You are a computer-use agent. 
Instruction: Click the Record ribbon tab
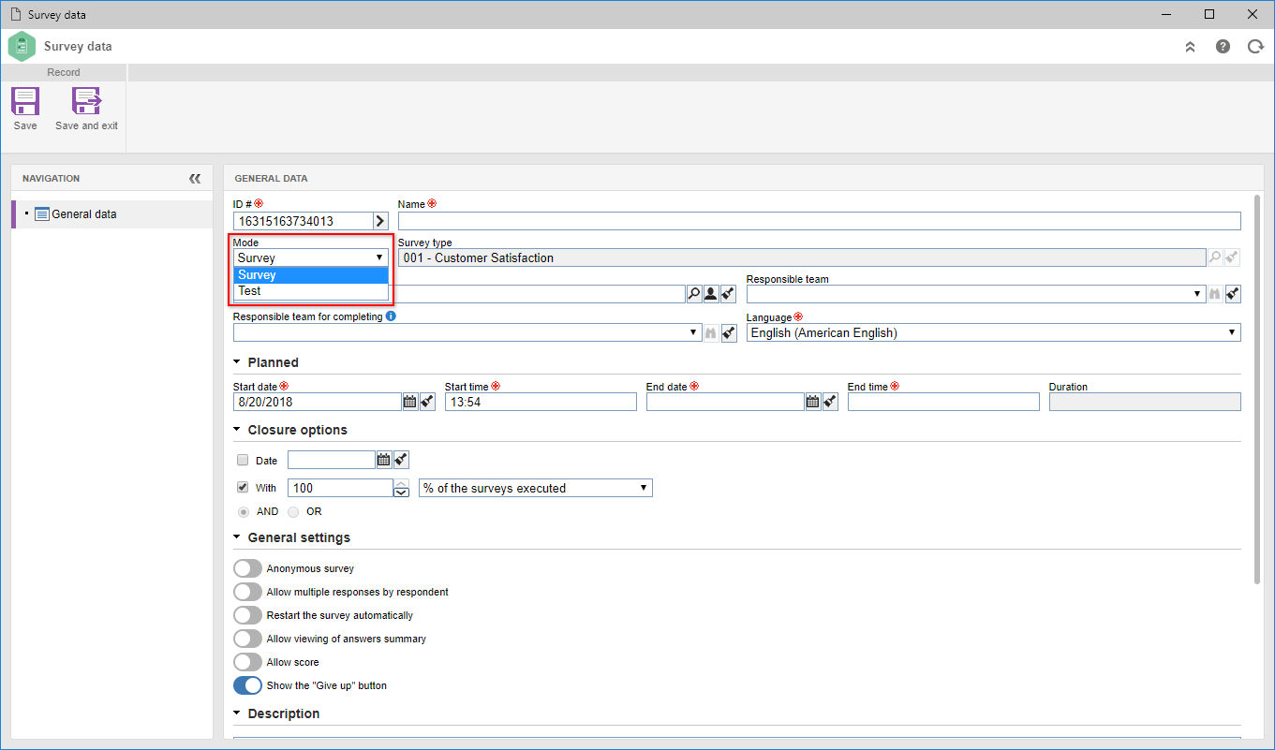(64, 72)
